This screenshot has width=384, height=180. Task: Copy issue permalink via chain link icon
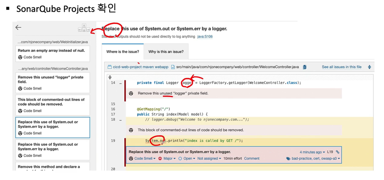pyautogui.click(x=337, y=152)
